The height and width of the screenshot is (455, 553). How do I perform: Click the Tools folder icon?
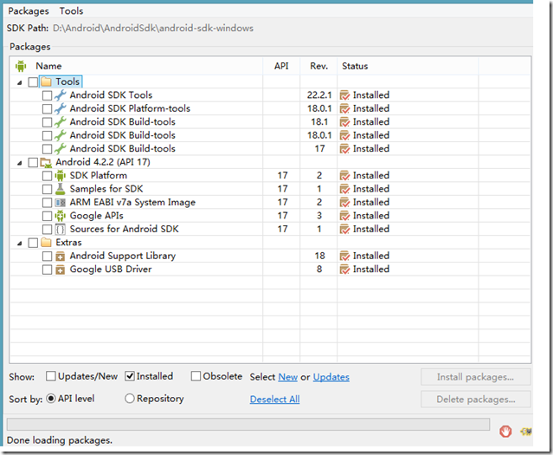46,81
